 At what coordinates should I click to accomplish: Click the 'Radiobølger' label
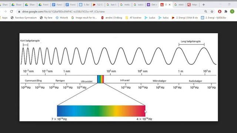[x=196, y=81]
